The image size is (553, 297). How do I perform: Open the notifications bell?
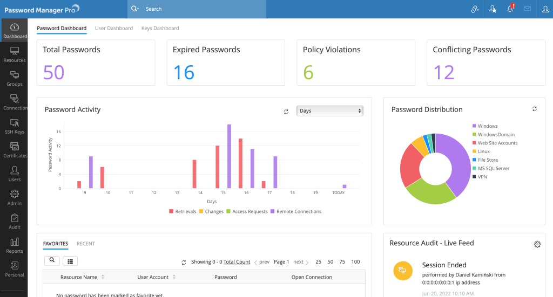click(510, 9)
